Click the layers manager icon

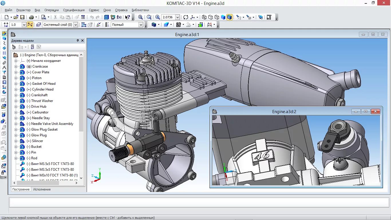[x=39, y=25]
